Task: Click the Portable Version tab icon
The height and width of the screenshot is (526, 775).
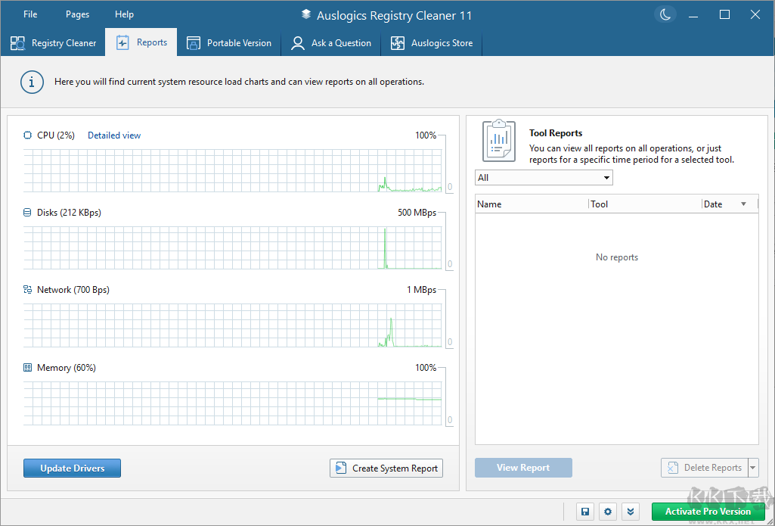Action: point(194,43)
